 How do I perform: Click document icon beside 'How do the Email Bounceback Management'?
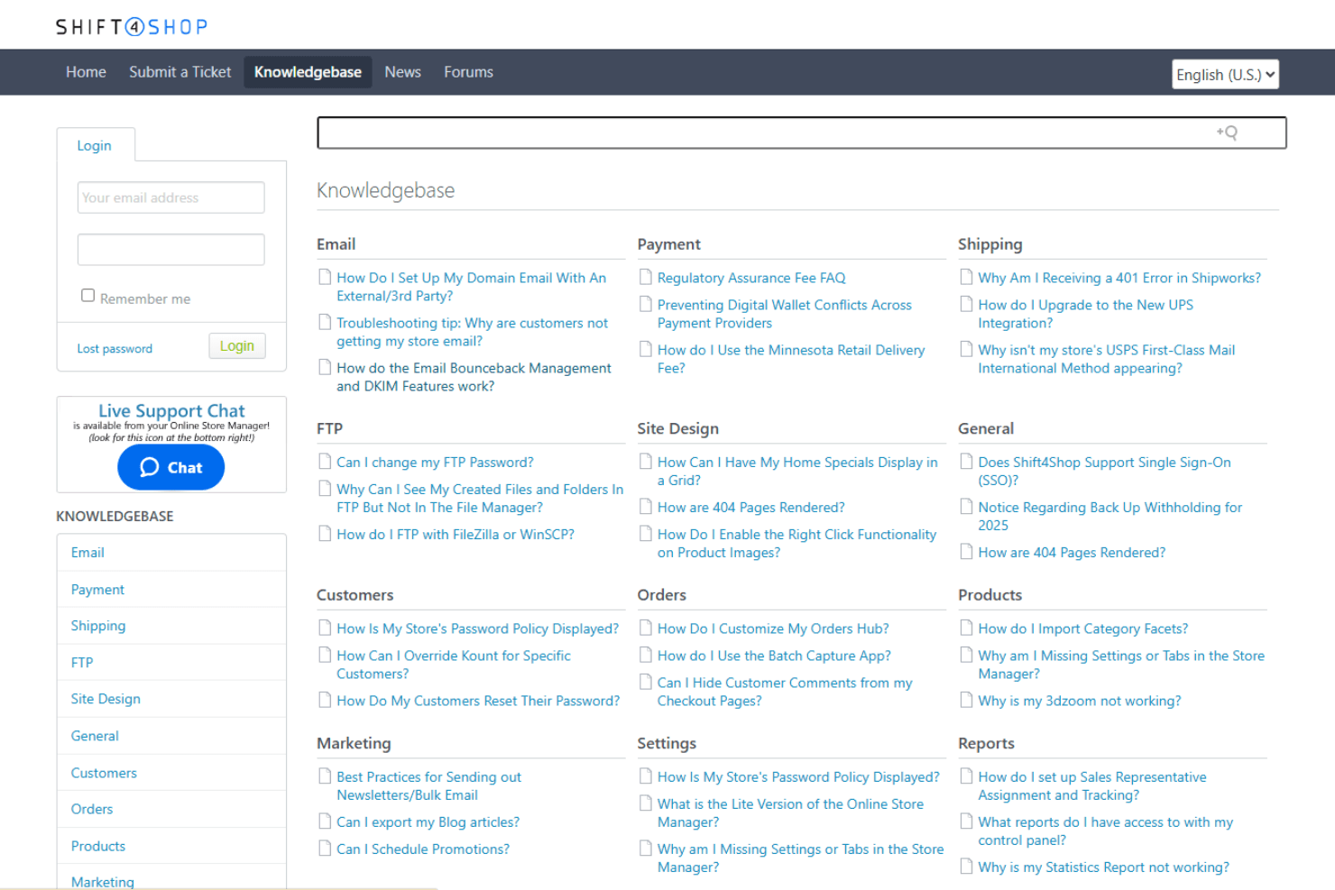point(325,367)
